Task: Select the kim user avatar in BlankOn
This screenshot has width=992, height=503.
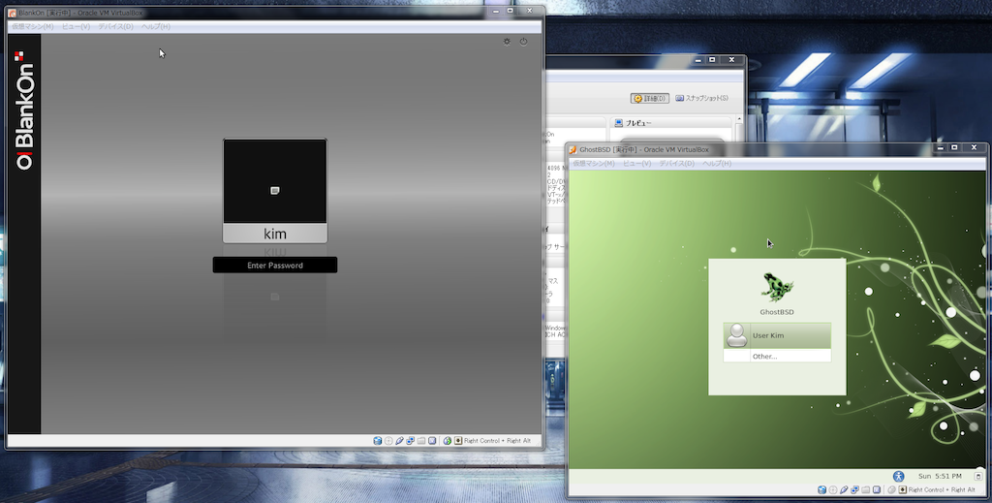Action: (274, 181)
